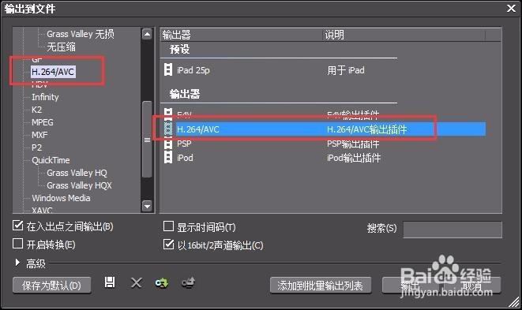Select P2 in the tree
522x310 pixels.
click(36, 148)
